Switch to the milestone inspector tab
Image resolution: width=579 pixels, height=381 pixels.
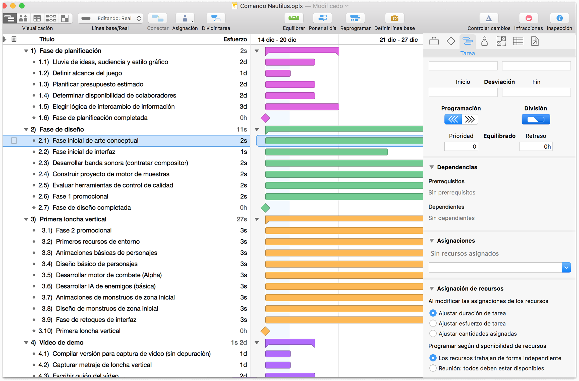click(x=450, y=41)
